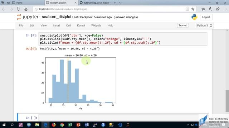
Task: Open Visual Studio Code from taskbar
Action: point(120,125)
